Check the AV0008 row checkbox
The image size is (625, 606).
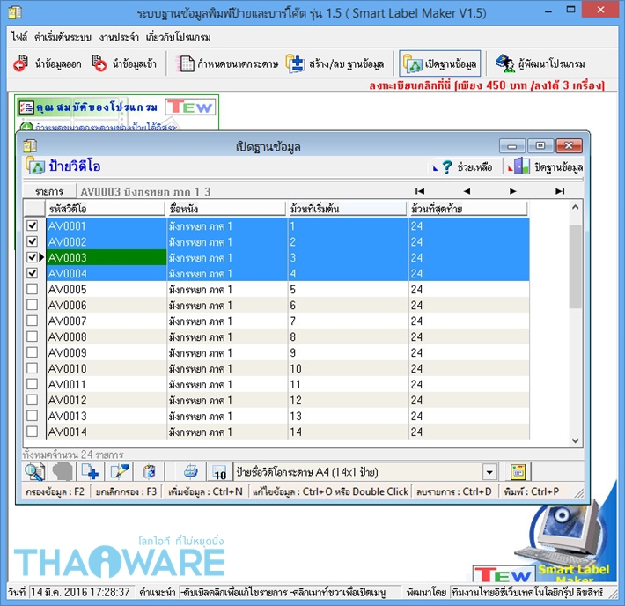coord(33,336)
